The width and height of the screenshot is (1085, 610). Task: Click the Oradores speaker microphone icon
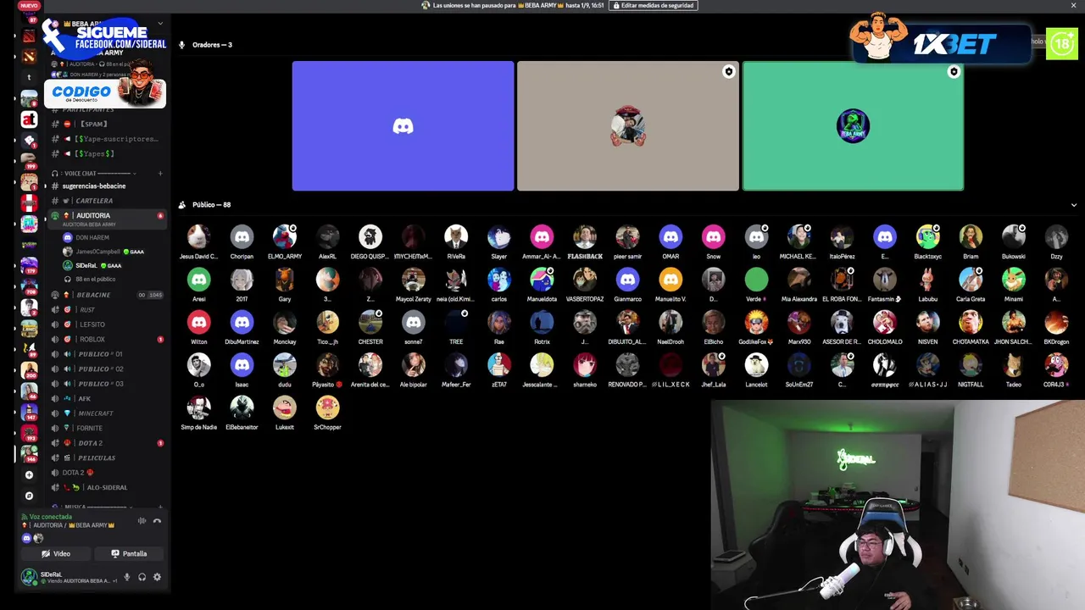pos(181,45)
